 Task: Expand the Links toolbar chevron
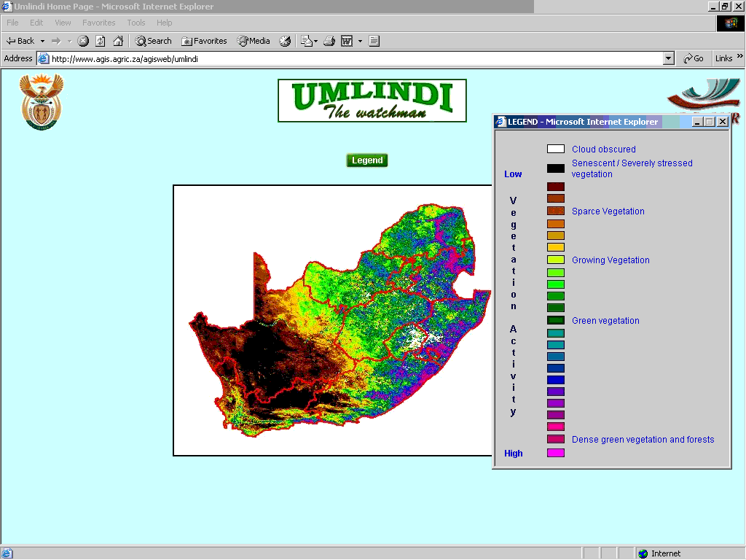(740, 56)
